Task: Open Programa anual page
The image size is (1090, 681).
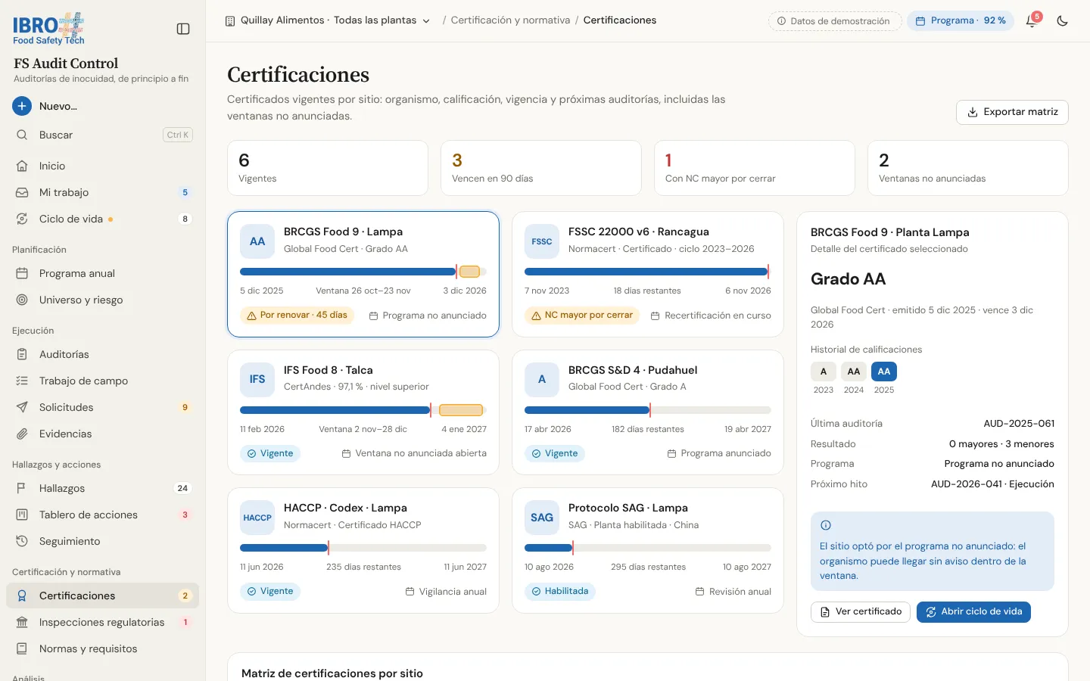Action: click(102, 273)
